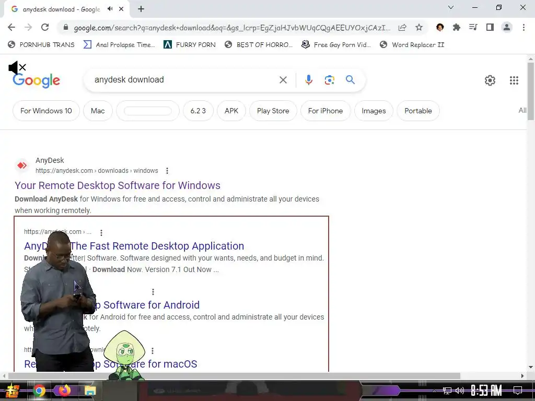The image size is (535, 401).
Task: Open Google quick settings gear
Action: point(490,80)
